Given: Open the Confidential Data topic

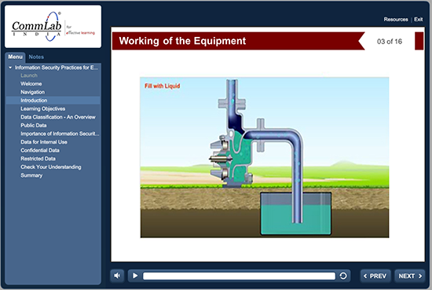Looking at the screenshot, I should [40, 150].
